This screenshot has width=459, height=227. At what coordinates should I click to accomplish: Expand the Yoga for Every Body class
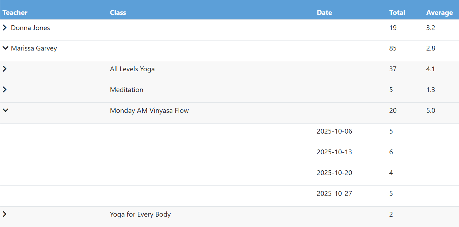(x=5, y=214)
